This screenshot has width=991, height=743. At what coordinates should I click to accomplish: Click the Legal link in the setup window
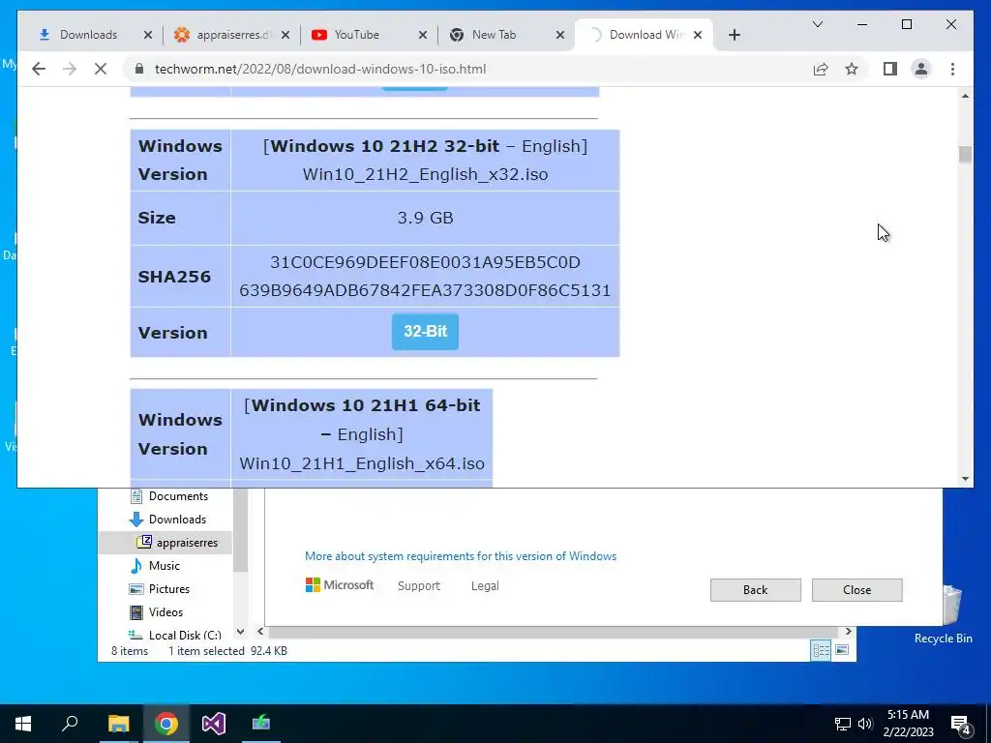click(x=485, y=585)
